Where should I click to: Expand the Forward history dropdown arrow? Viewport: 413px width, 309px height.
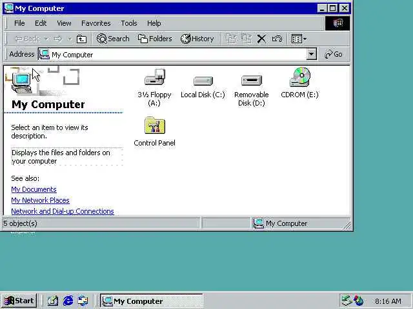(69, 39)
